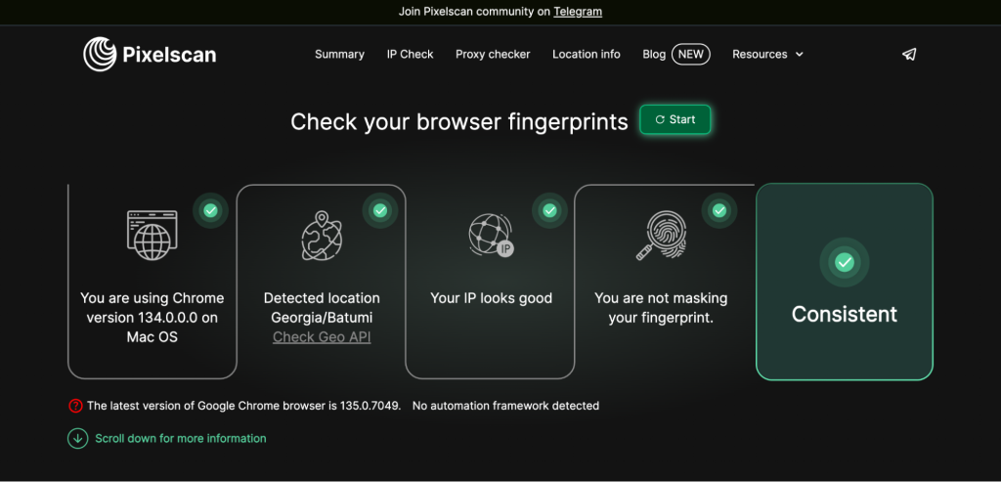Click the latest Chrome version 135.0.7049 text
Image resolution: width=1001 pixels, height=482 pixels.
click(243, 406)
